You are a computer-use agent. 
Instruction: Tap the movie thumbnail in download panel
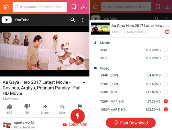point(100,28)
